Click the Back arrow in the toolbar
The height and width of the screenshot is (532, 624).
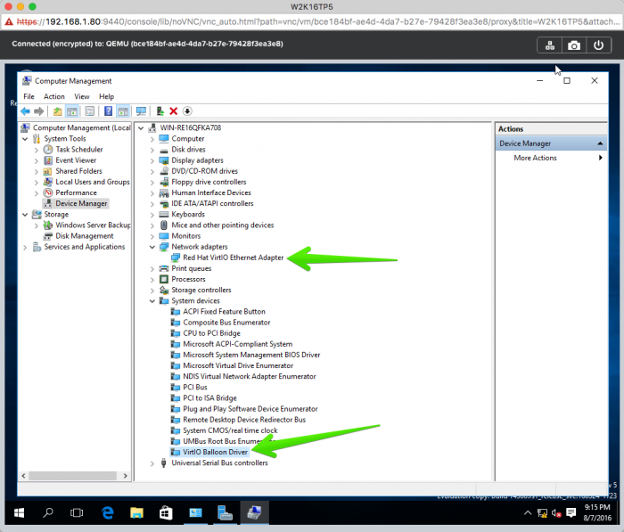tap(26, 111)
